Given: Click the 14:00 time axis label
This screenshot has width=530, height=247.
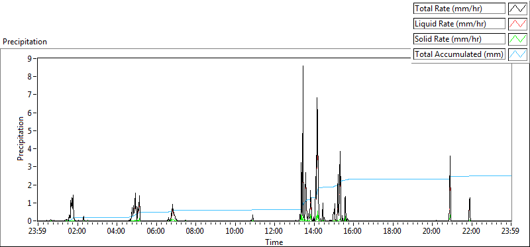Looking at the screenshot, I should (x=314, y=232).
